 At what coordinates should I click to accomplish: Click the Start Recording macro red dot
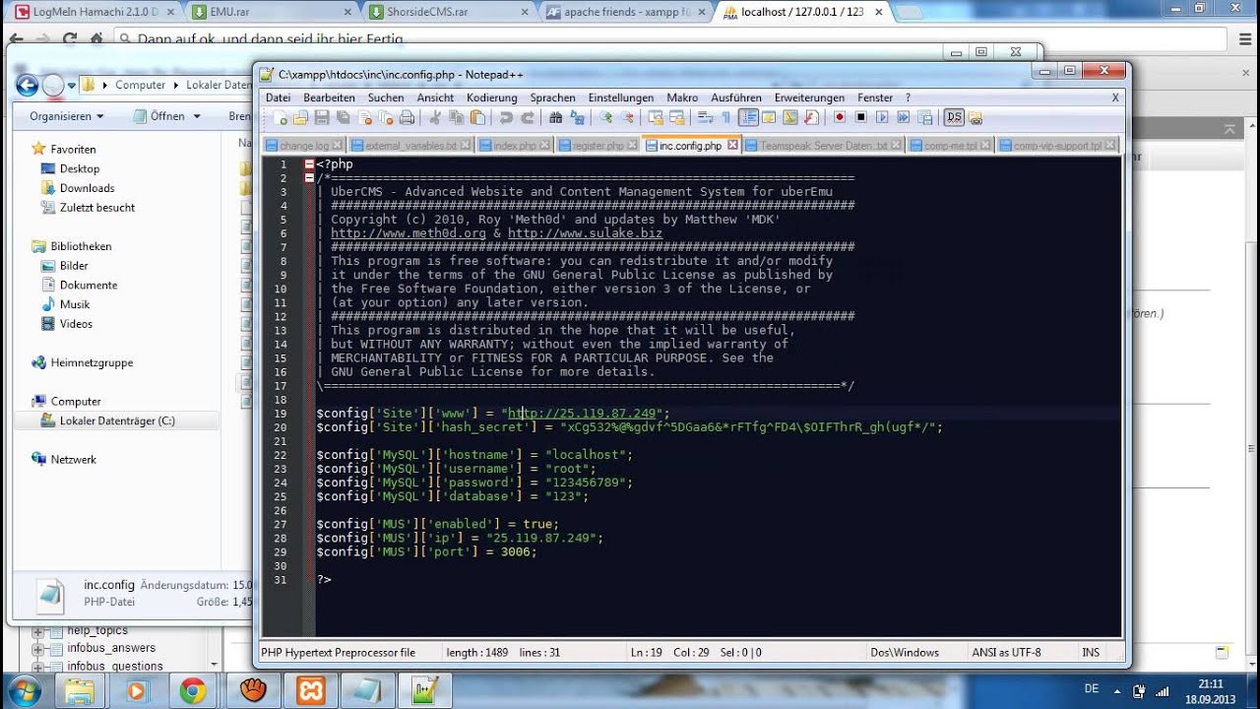coord(840,117)
